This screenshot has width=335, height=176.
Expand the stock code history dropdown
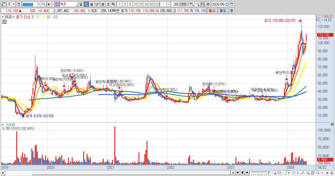coord(39,4)
